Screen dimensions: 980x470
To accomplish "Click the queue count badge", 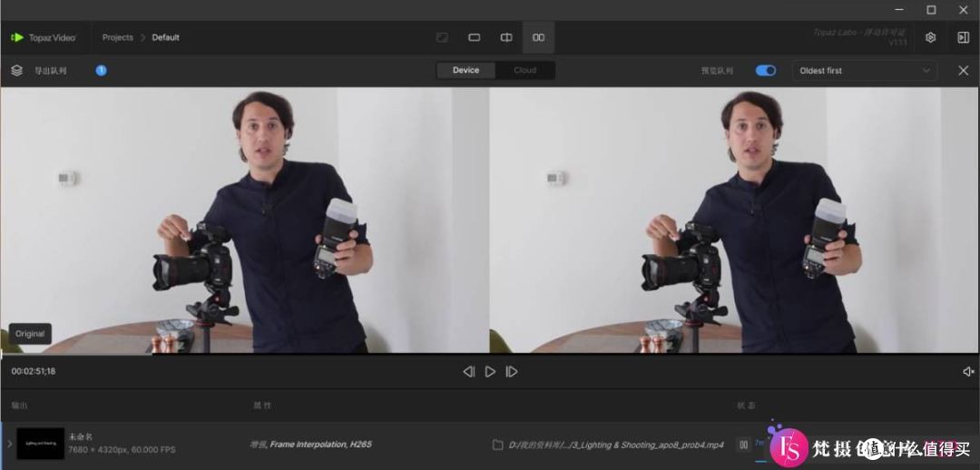I will [x=102, y=71].
